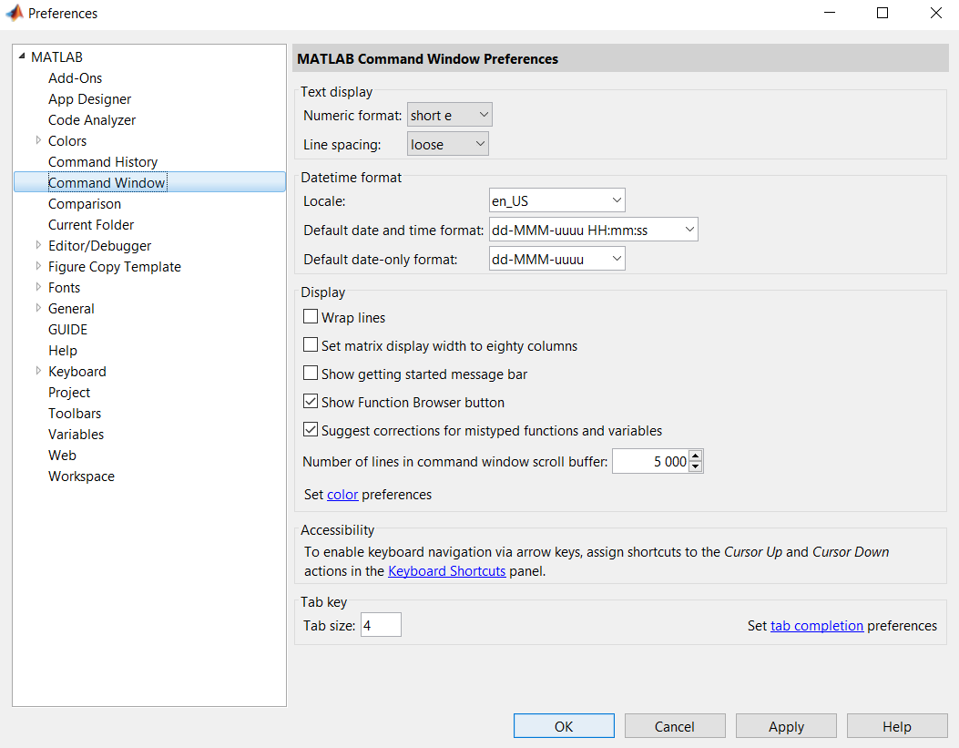959x748 pixels.
Task: Expand the Colors tree node
Action: [38, 140]
